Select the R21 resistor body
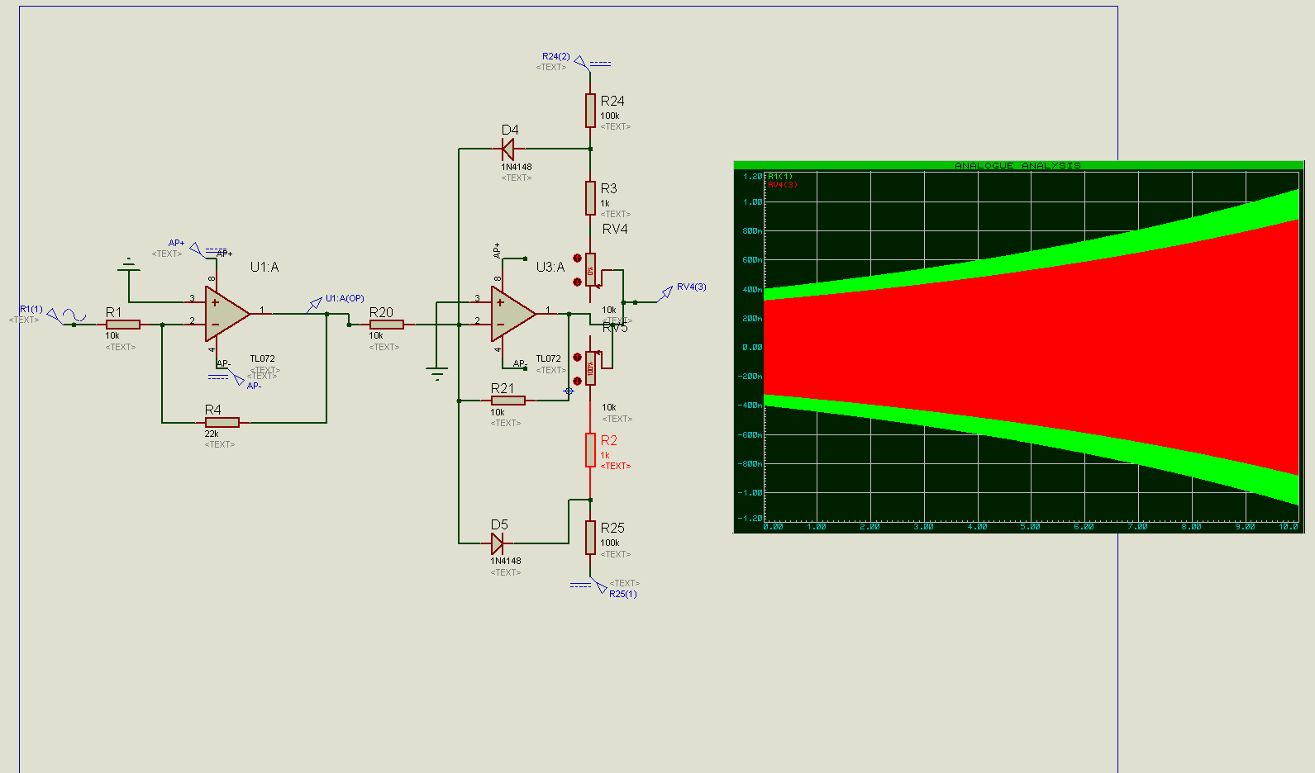 pyautogui.click(x=507, y=401)
